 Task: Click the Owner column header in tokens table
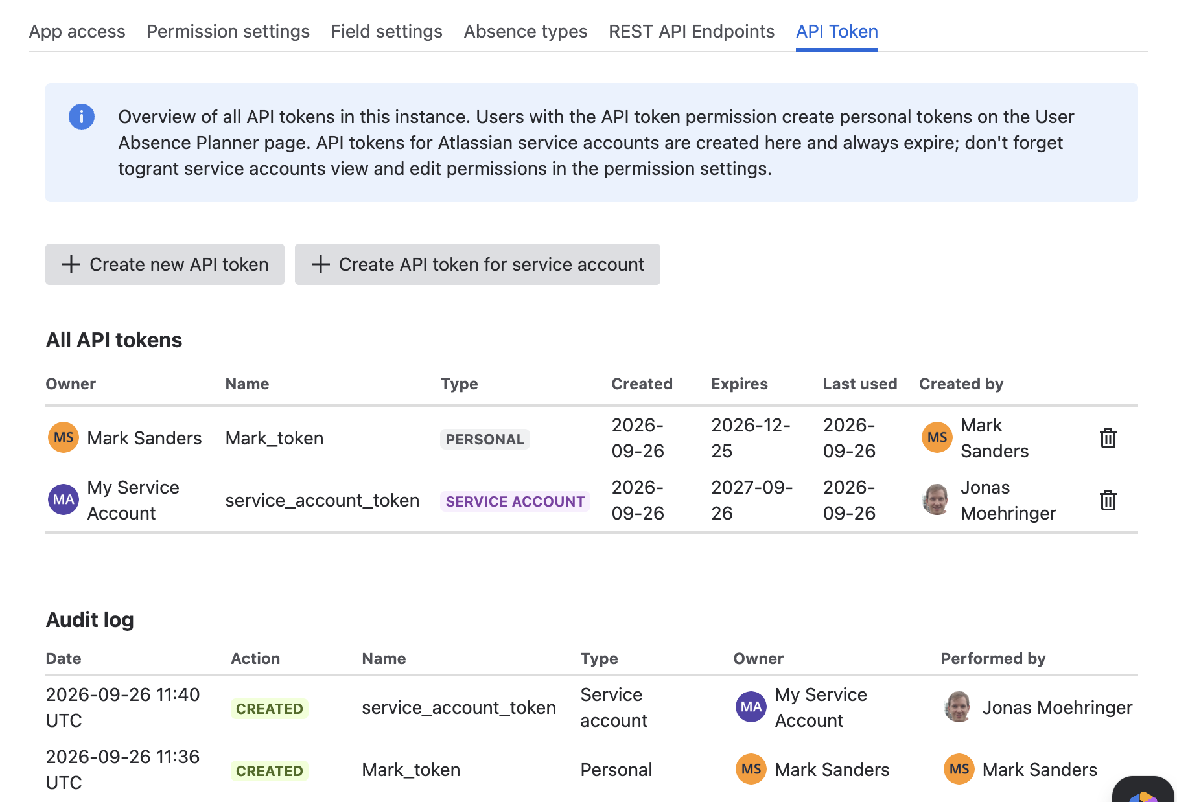pyautogui.click(x=71, y=384)
